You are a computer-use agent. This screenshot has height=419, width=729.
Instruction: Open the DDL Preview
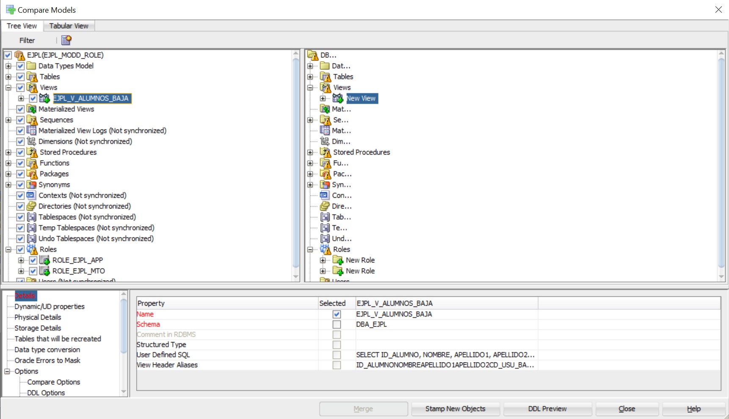[x=547, y=409]
